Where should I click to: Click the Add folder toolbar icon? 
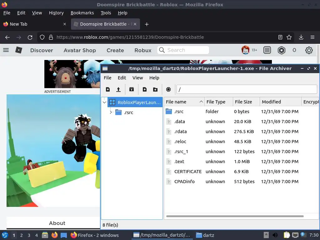tap(155, 89)
